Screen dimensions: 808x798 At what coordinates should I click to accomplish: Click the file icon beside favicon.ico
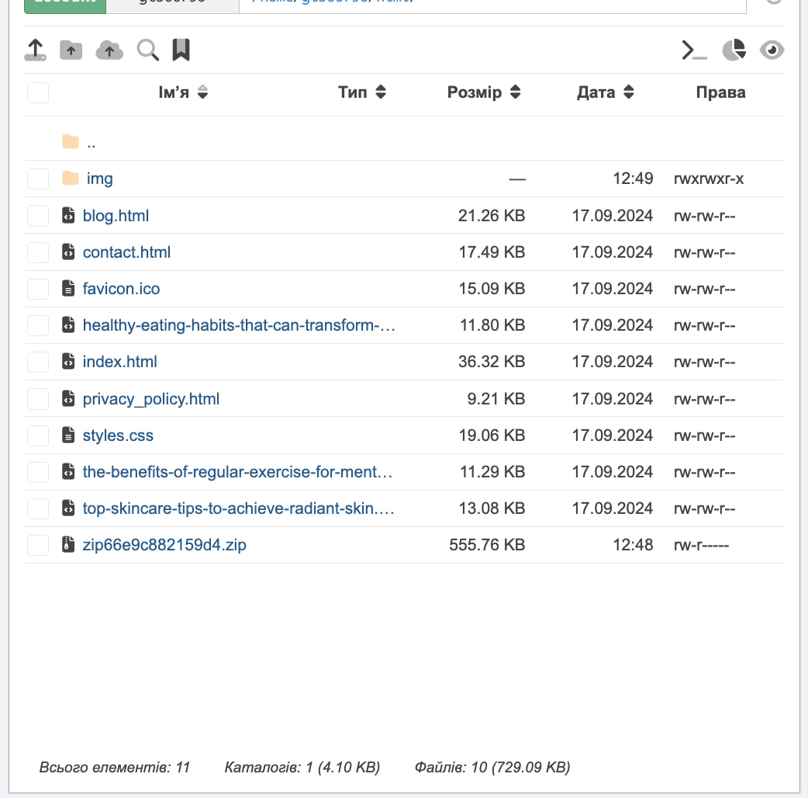[68, 289]
